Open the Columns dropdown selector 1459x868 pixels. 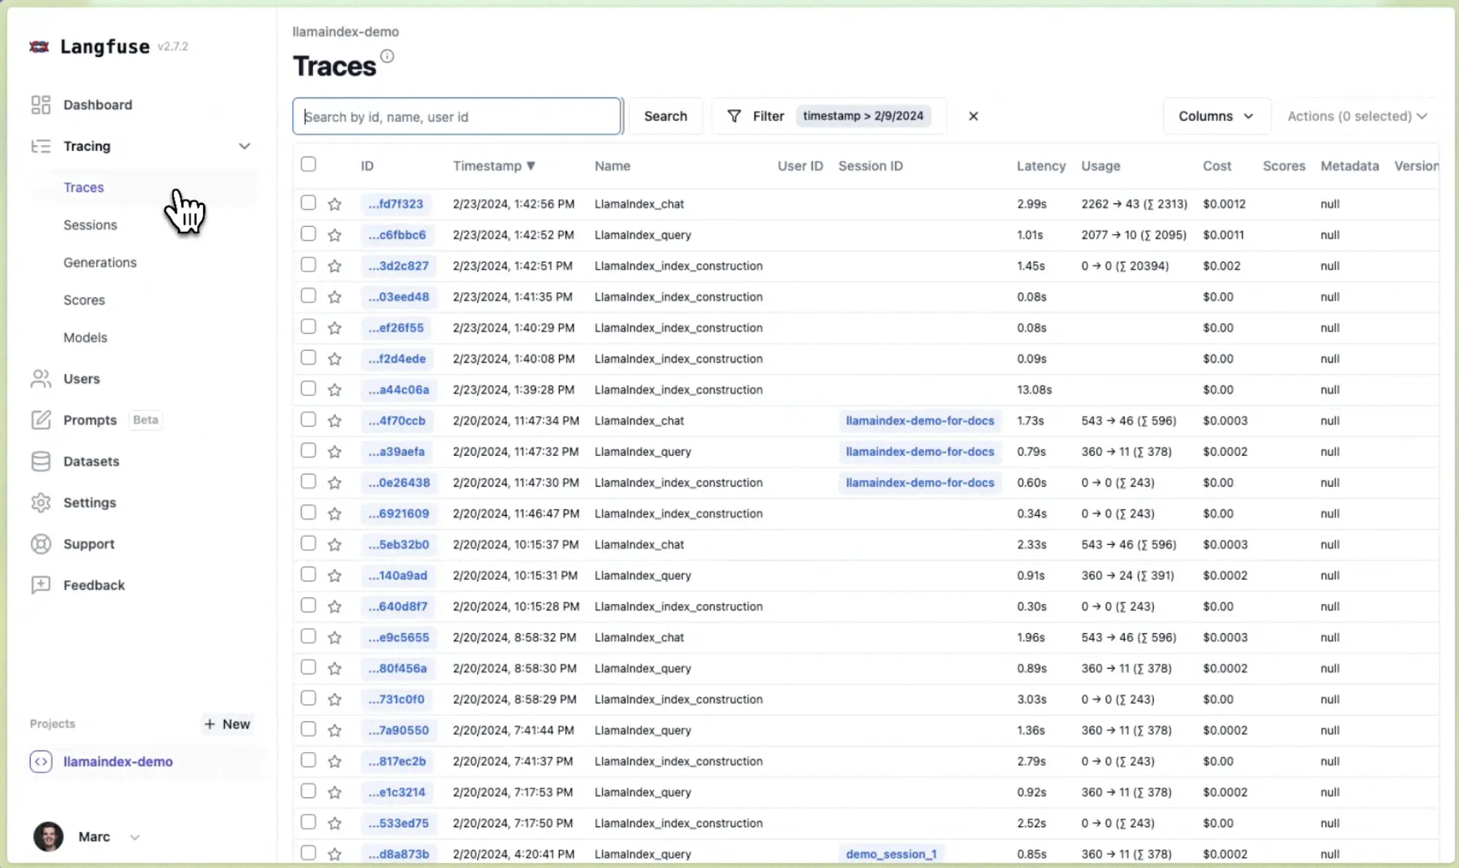1215,116
